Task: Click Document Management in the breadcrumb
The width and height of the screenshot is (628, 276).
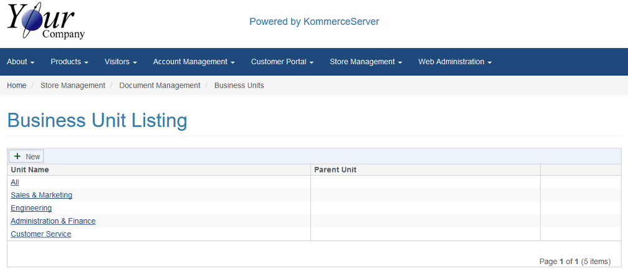Action: point(159,85)
